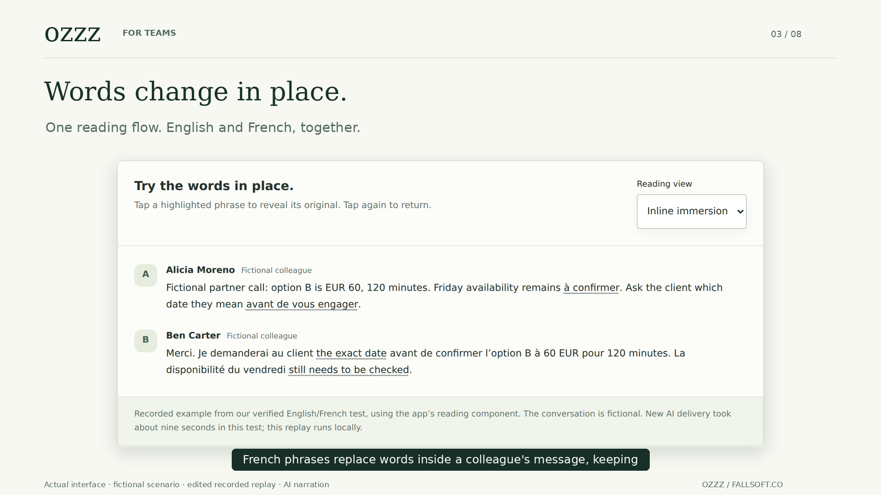Click "Fictional colleague" label beside Ben Carter

point(262,336)
